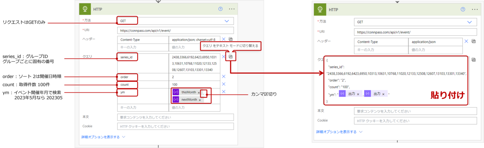
Task: Select the thisMonth variable token
Action: coord(186,92)
